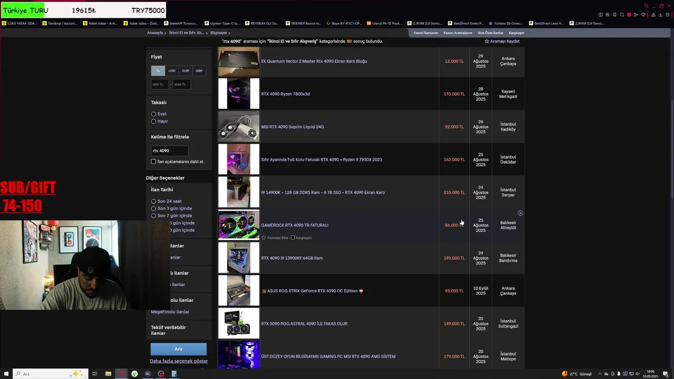Click the min TL price field
Viewport: 674px width, 379px height.
pyautogui.click(x=160, y=84)
